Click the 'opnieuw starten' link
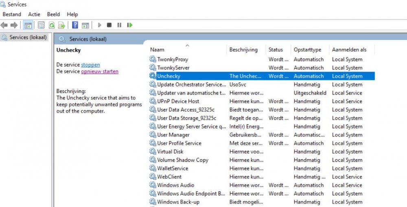Screen dimensions: 407x207 pos(100,71)
